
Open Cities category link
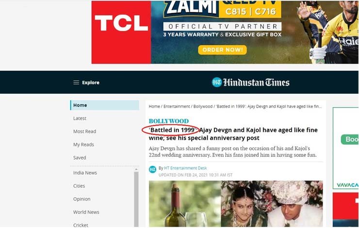79,186
